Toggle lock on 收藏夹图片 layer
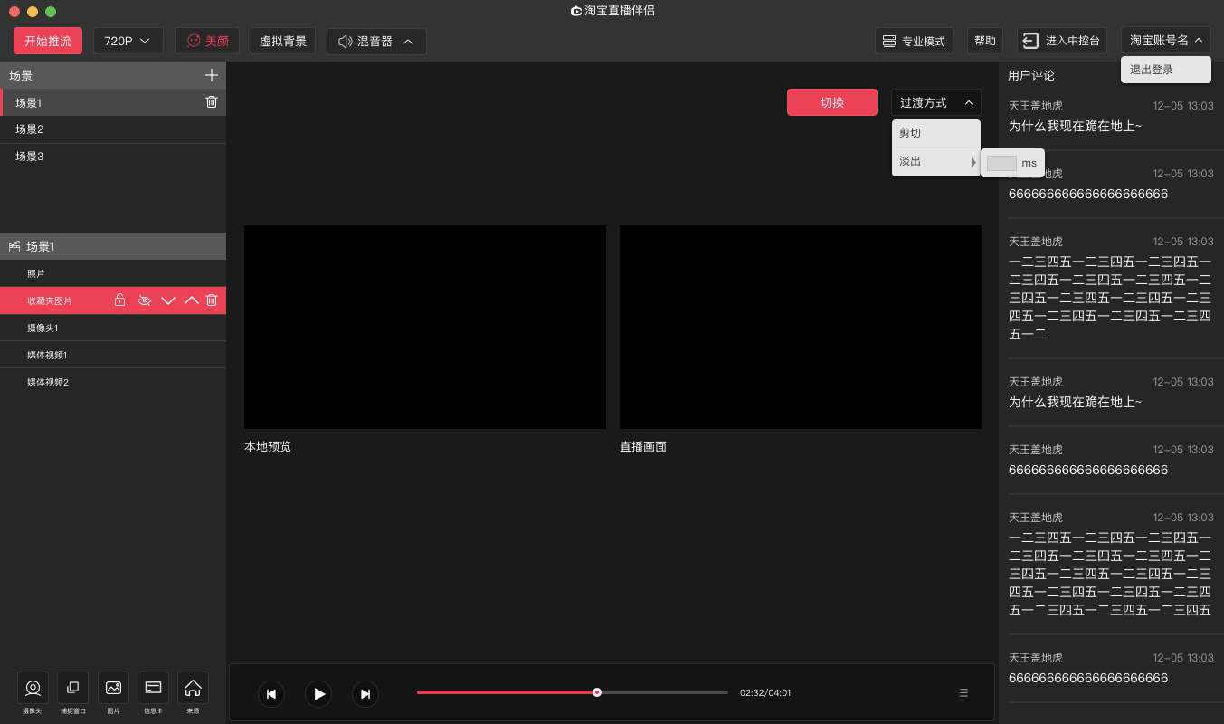The height and width of the screenshot is (724, 1224). (x=119, y=300)
